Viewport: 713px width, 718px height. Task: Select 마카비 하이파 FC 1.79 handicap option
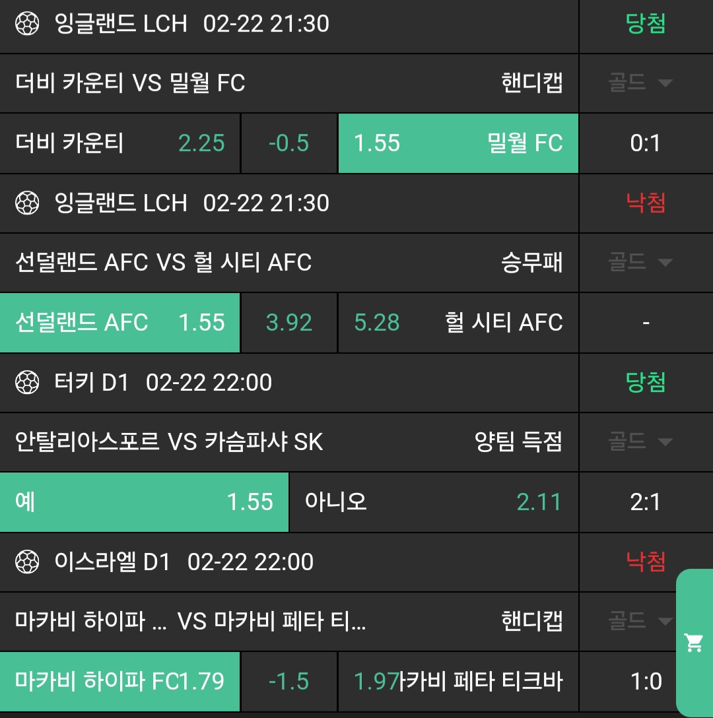120,682
